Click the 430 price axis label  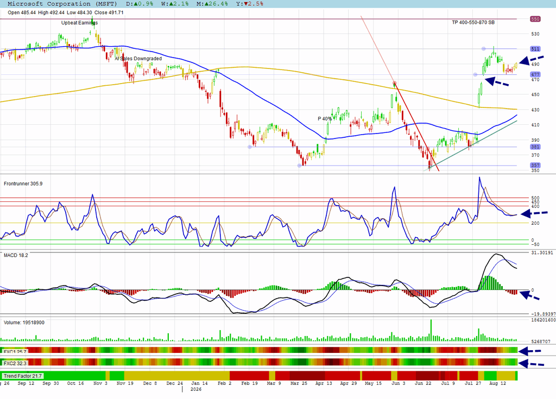[535, 110]
